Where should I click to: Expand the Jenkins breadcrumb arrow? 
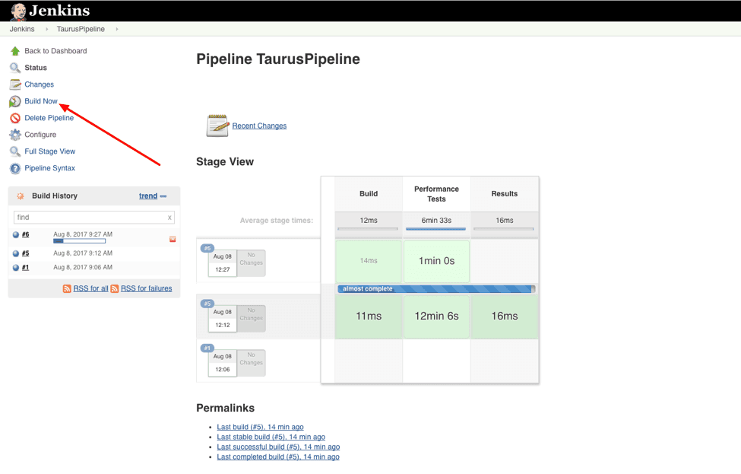click(46, 29)
